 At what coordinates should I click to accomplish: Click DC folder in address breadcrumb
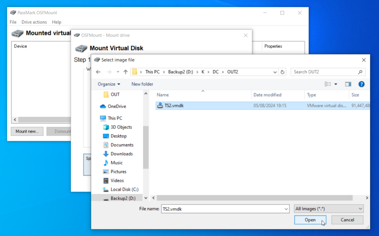[x=216, y=72]
